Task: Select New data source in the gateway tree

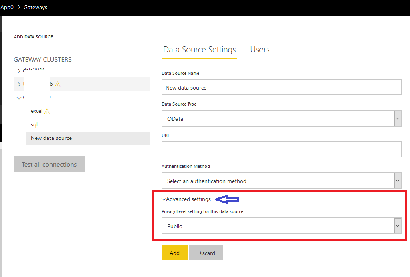Action: tap(51, 138)
